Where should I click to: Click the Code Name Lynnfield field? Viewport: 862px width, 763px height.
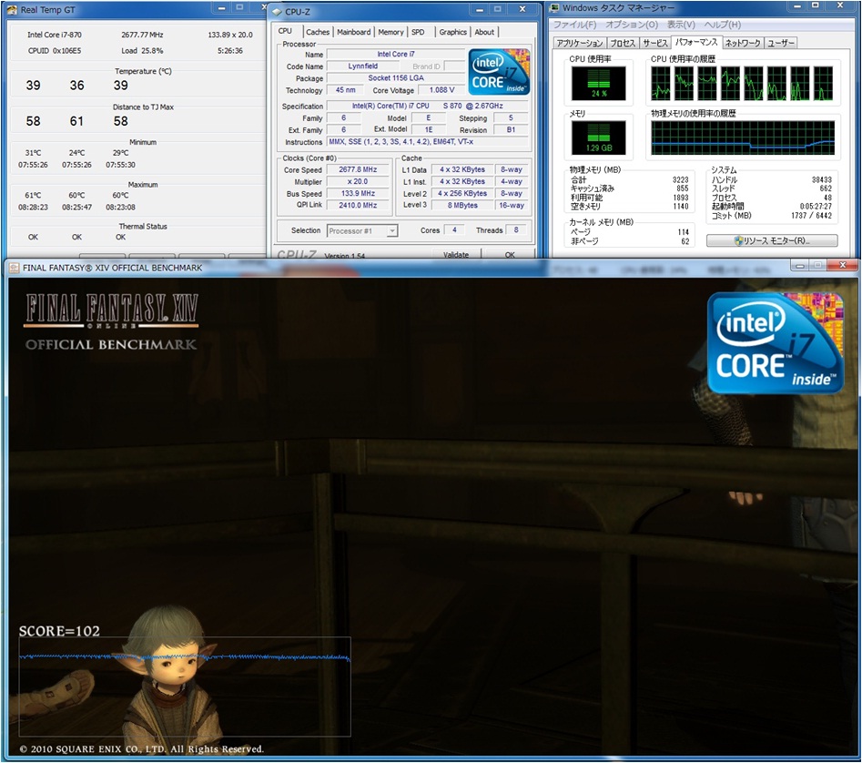point(363,66)
